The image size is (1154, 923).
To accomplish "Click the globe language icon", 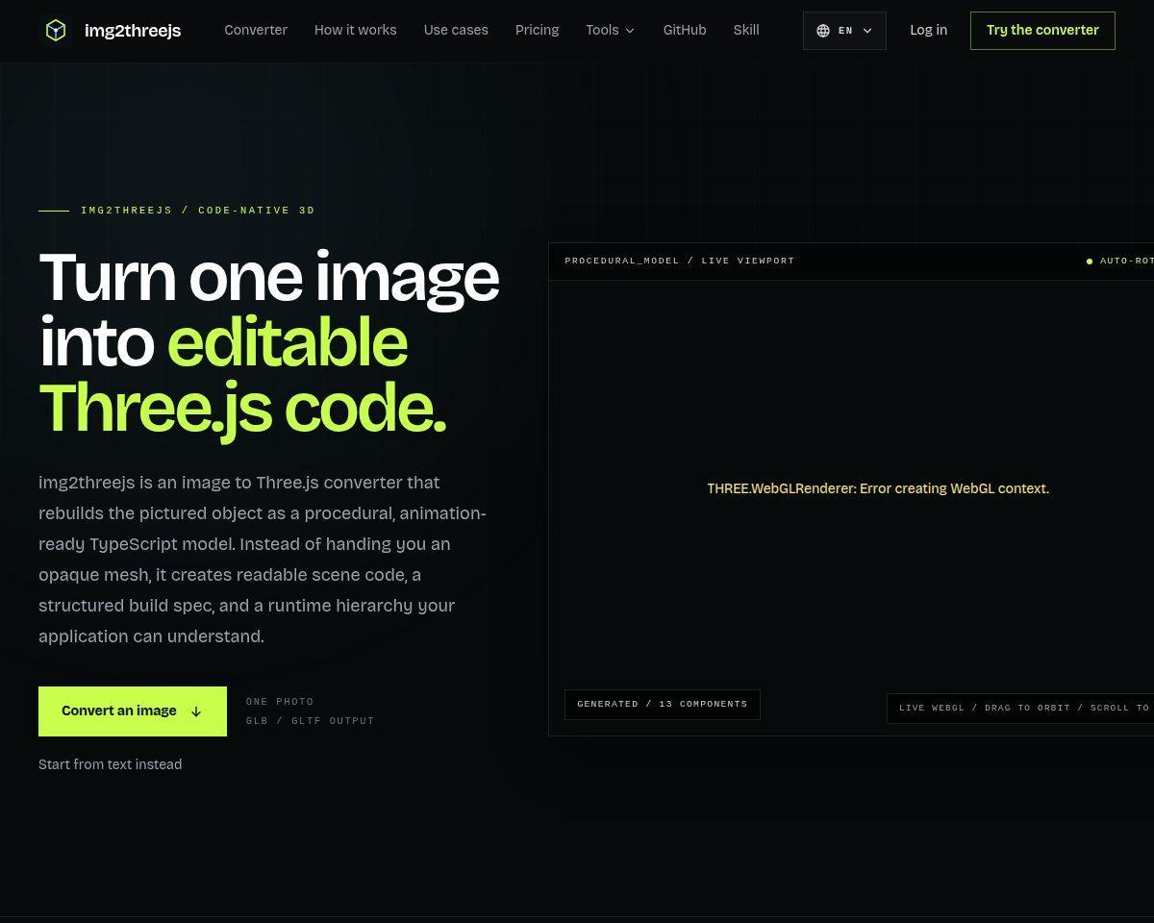I will pyautogui.click(x=823, y=31).
